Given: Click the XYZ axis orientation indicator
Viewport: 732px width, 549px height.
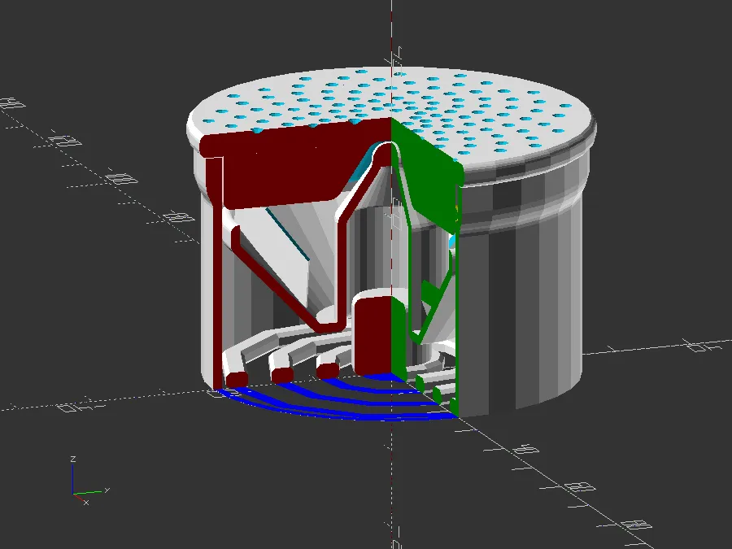Looking at the screenshot, I should [90, 481].
